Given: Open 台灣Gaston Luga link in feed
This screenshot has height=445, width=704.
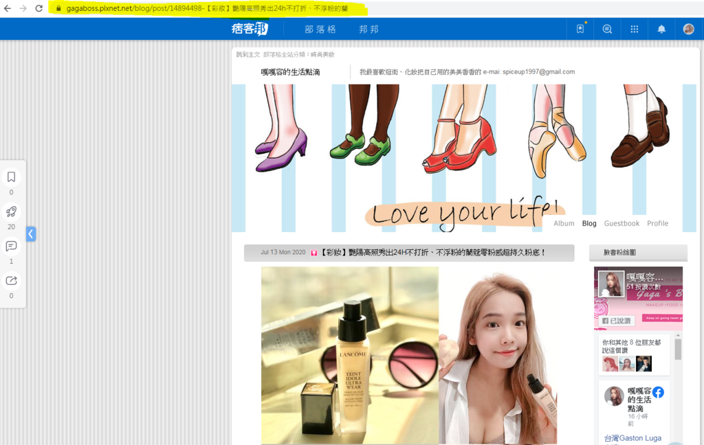Looking at the screenshot, I should point(632,438).
